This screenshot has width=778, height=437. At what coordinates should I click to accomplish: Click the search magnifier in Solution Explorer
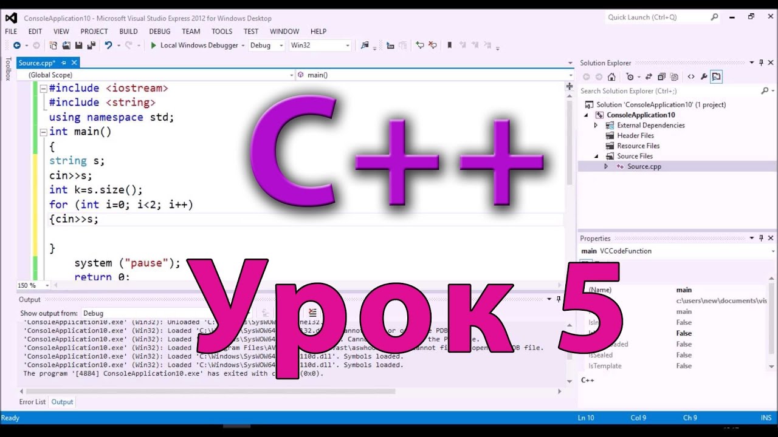pyautogui.click(x=765, y=91)
